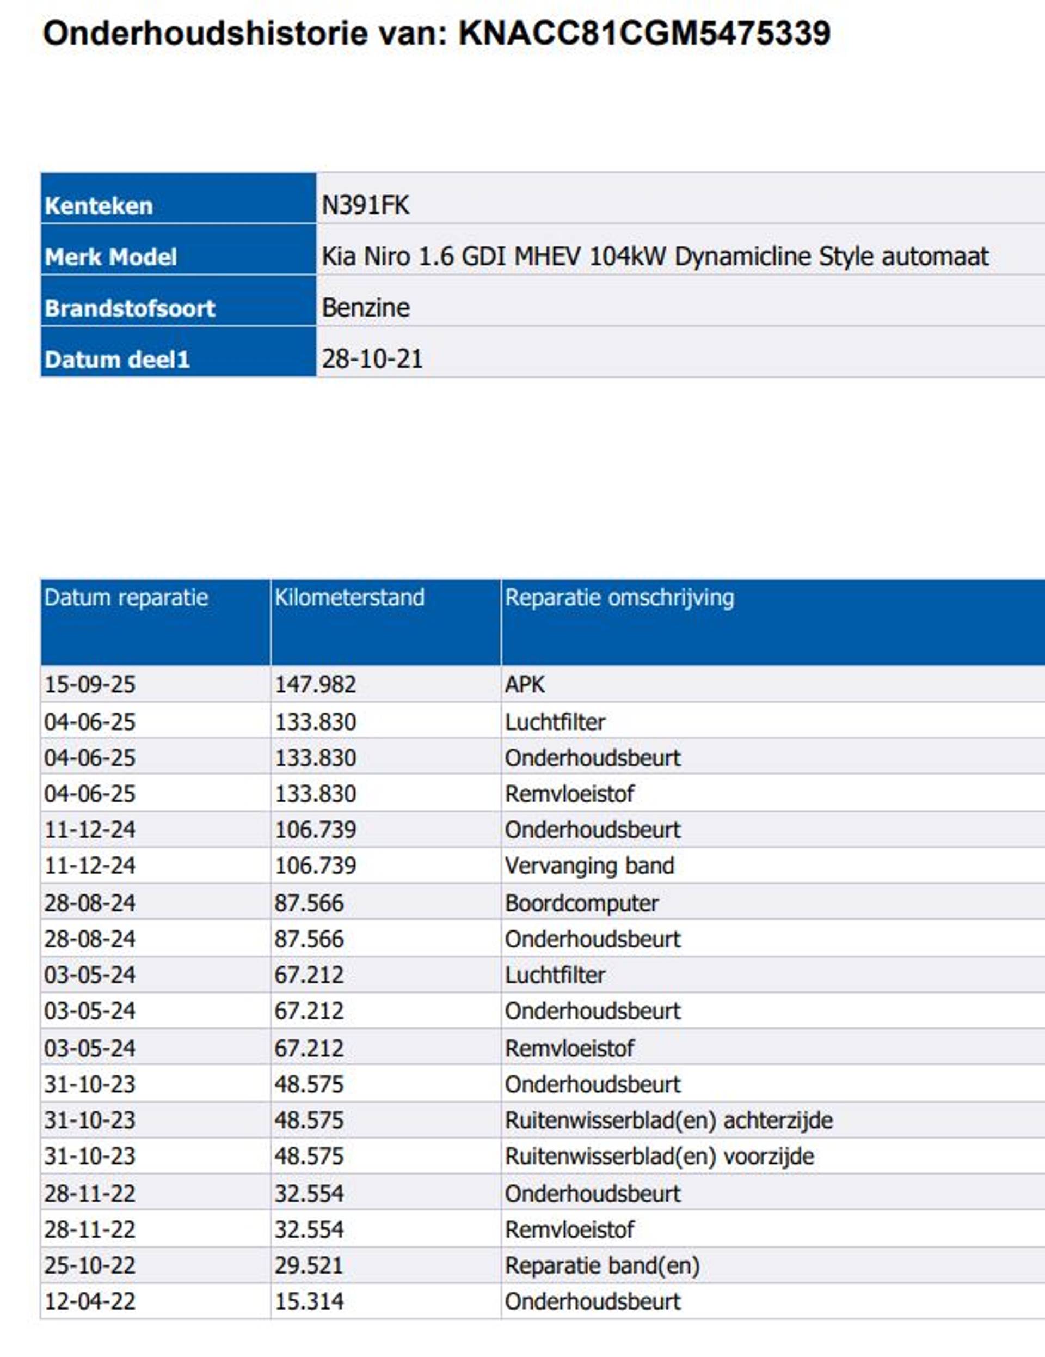Click the Merk Model label cell

110,257
